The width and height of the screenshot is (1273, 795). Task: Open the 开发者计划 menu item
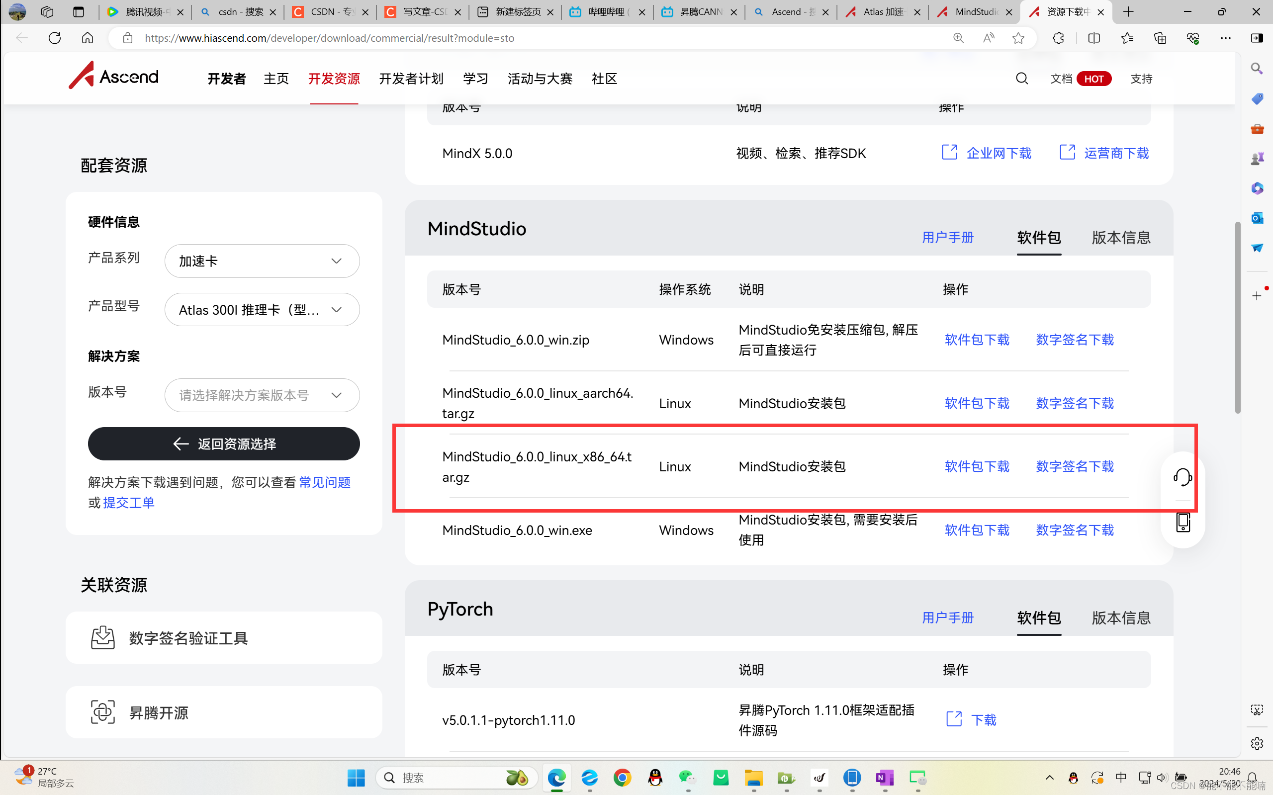[x=411, y=79]
